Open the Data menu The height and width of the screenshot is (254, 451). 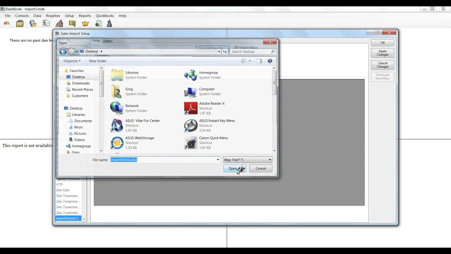point(37,16)
